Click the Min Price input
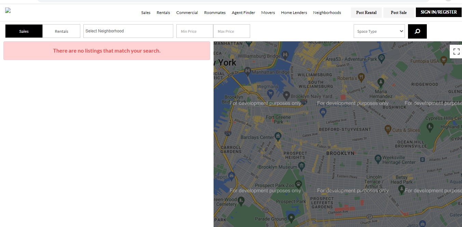This screenshot has width=462, height=227. pos(195,31)
